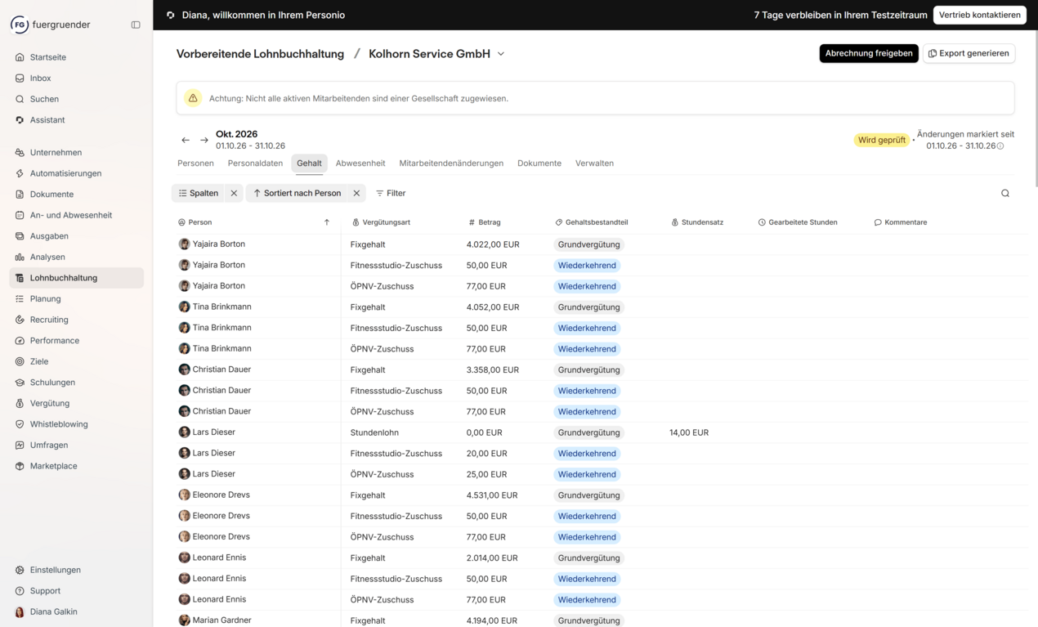
Task: Click Abrechnung freigeben
Action: pos(869,53)
